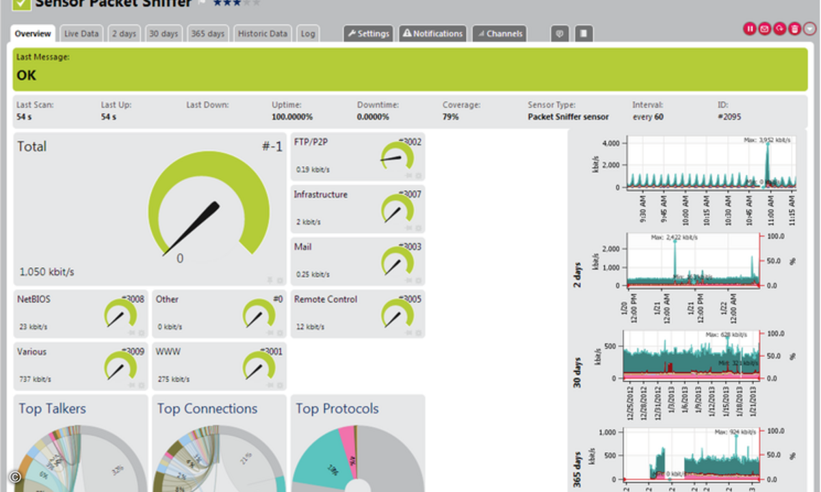Viewport: 821px width, 492px height.
Task: Click the small settings icon in WWW box
Action: pos(280,386)
